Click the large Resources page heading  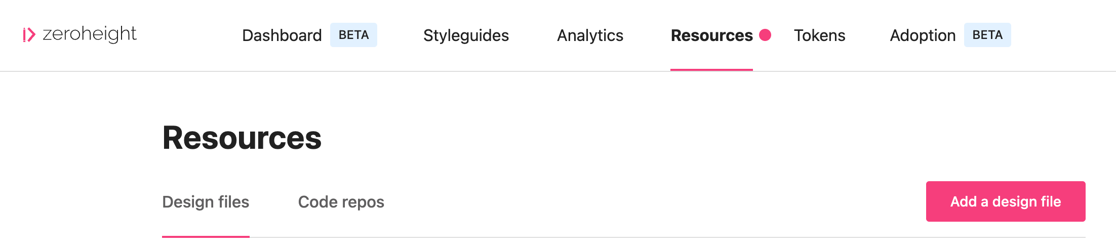pos(242,138)
